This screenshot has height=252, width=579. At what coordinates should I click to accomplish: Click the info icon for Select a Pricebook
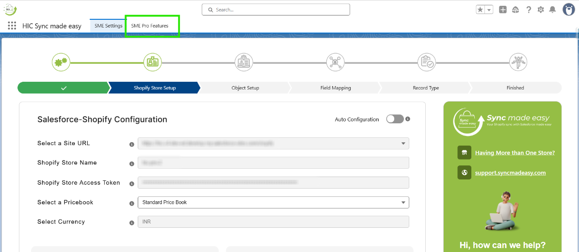pyautogui.click(x=131, y=203)
